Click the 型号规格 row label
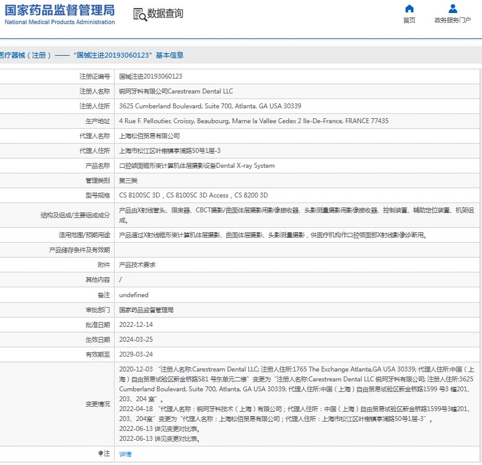This screenshot has width=482, height=465. 97,195
